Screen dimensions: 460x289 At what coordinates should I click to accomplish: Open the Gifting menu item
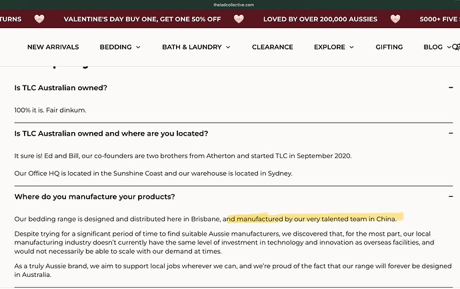tap(389, 47)
